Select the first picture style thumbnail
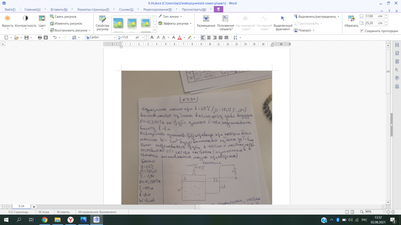This screenshot has width=401, height=225. [118, 23]
